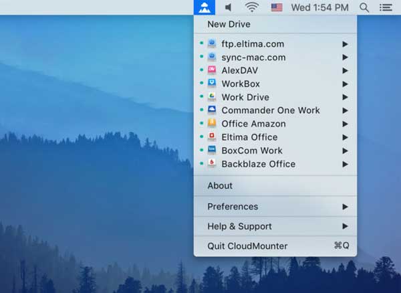Click the BoxCom Work drive icon
401x293 pixels.
[x=212, y=150]
